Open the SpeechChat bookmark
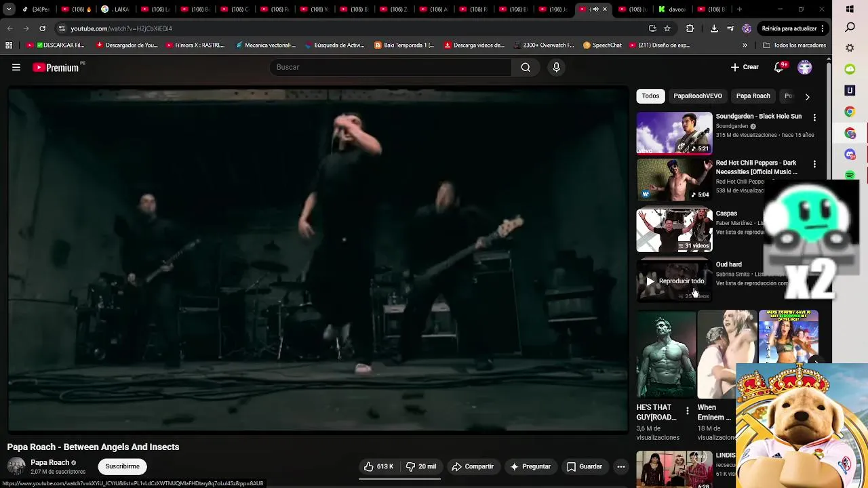This screenshot has width=868, height=488. point(602,45)
